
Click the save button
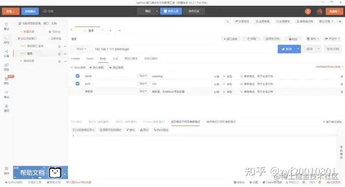click(x=310, y=49)
